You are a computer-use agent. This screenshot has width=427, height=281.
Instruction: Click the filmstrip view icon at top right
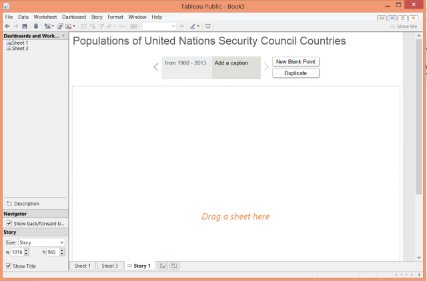382,19
